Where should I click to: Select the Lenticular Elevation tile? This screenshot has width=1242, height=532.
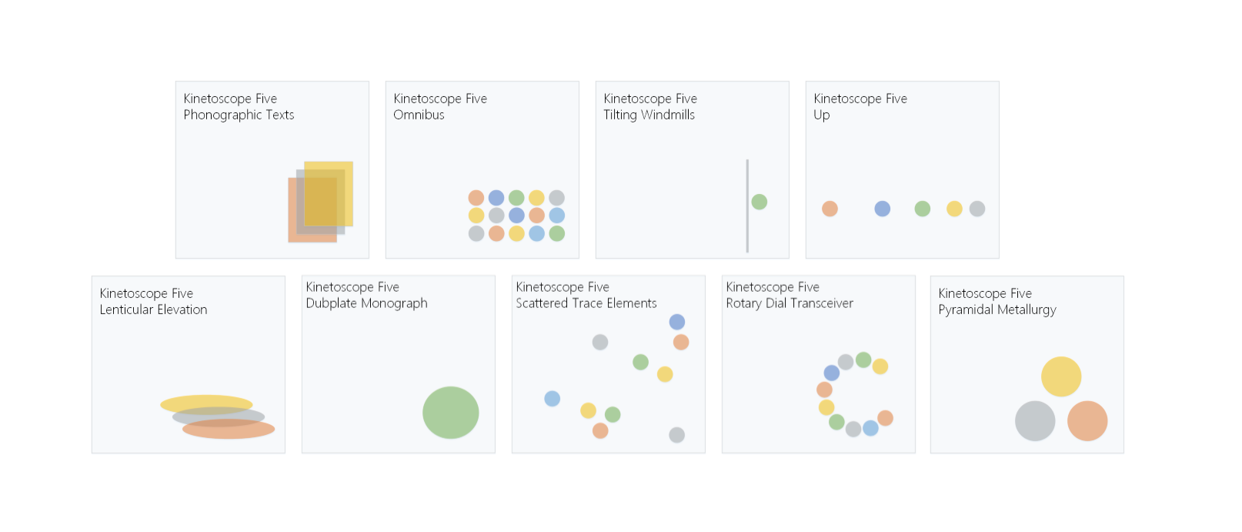pos(189,364)
